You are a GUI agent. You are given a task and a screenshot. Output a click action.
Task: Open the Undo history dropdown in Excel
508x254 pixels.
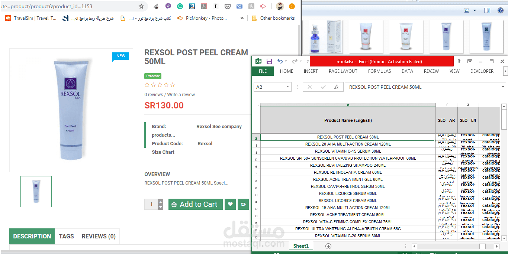click(x=286, y=62)
